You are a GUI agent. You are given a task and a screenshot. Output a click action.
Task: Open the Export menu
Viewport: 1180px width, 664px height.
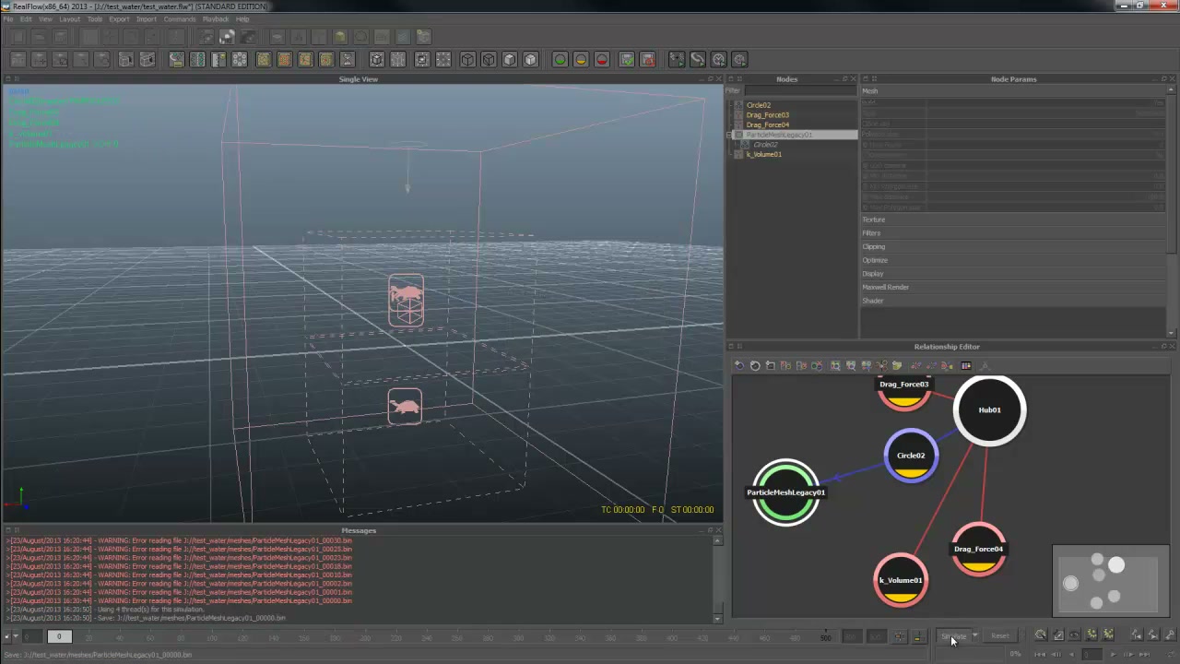(119, 19)
